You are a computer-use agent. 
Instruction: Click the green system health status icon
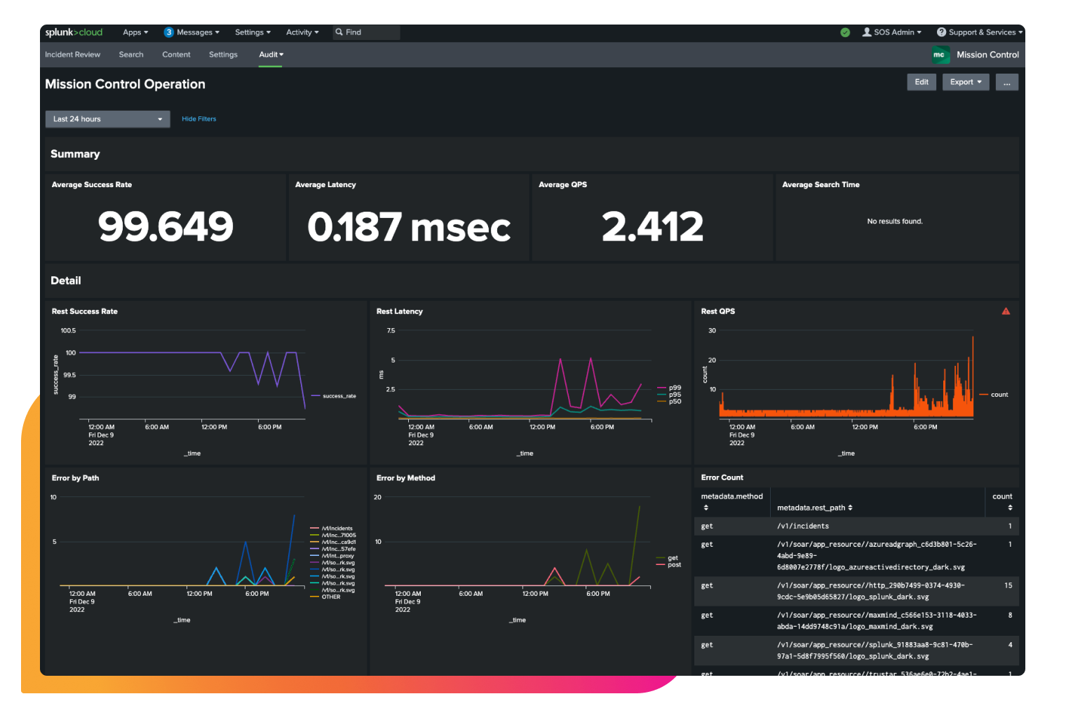pyautogui.click(x=845, y=32)
